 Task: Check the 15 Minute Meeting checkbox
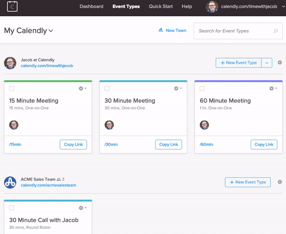[11, 88]
